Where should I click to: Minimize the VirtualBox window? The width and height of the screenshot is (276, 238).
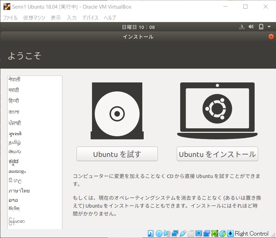click(x=225, y=7)
